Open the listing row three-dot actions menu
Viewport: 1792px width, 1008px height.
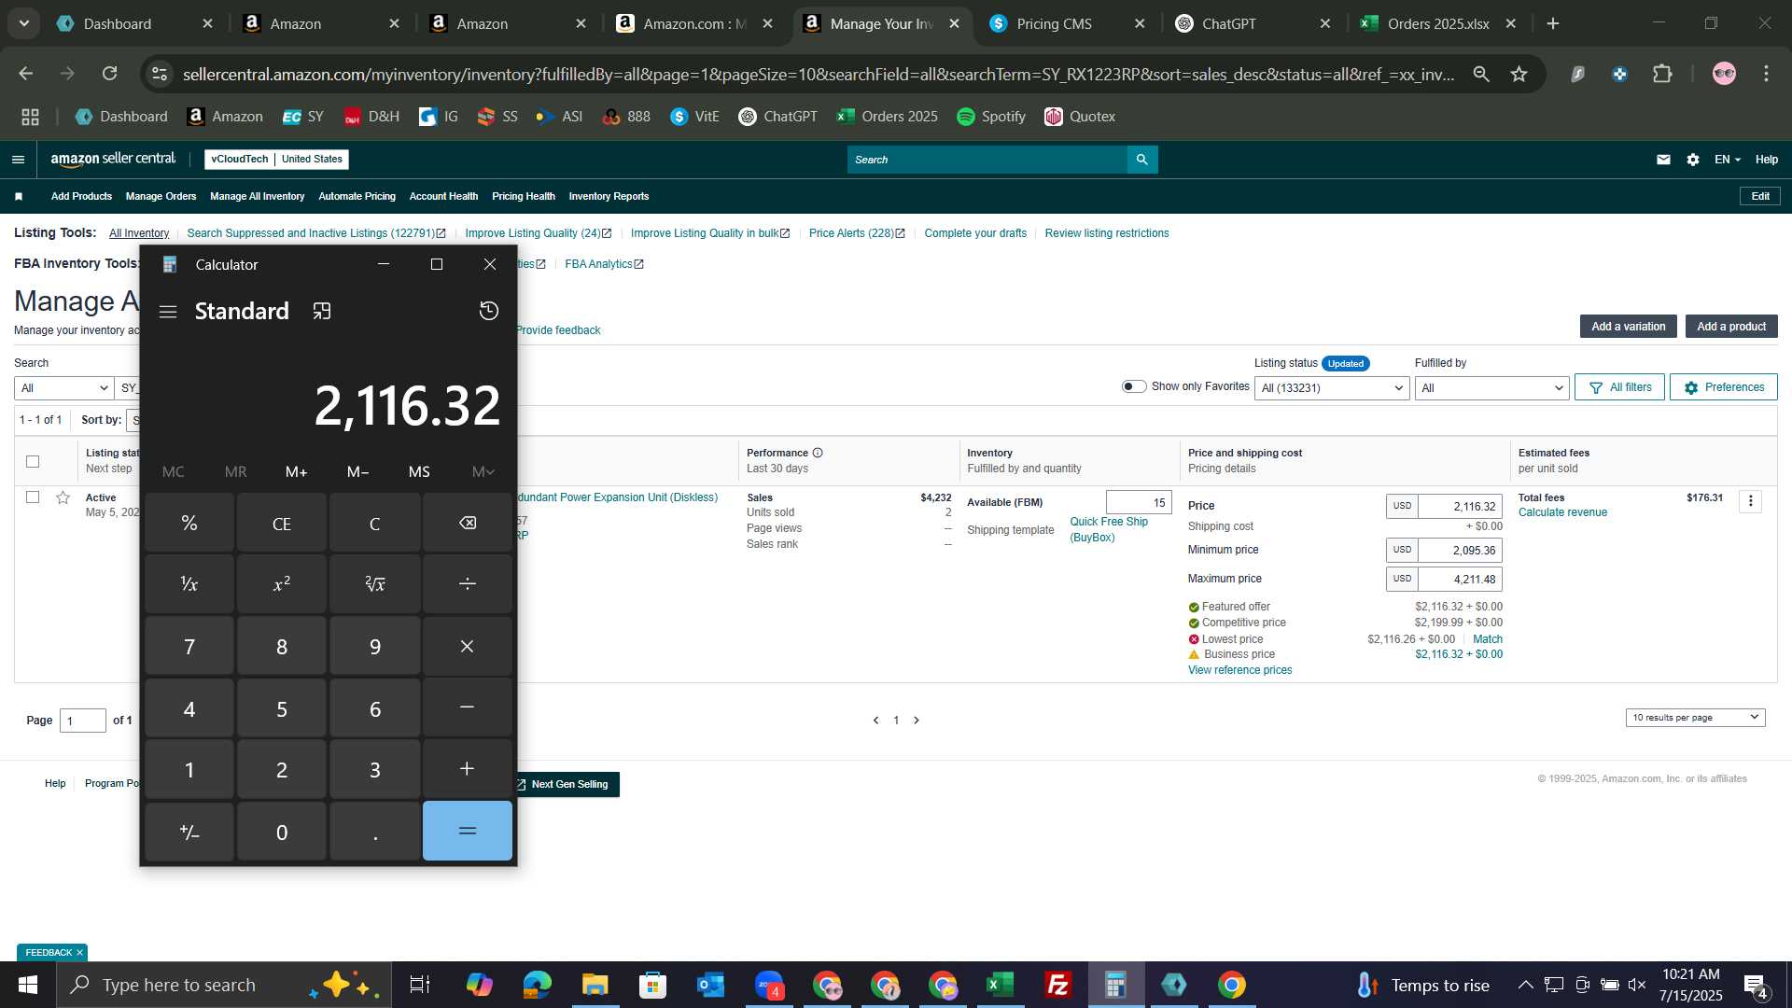tap(1750, 501)
